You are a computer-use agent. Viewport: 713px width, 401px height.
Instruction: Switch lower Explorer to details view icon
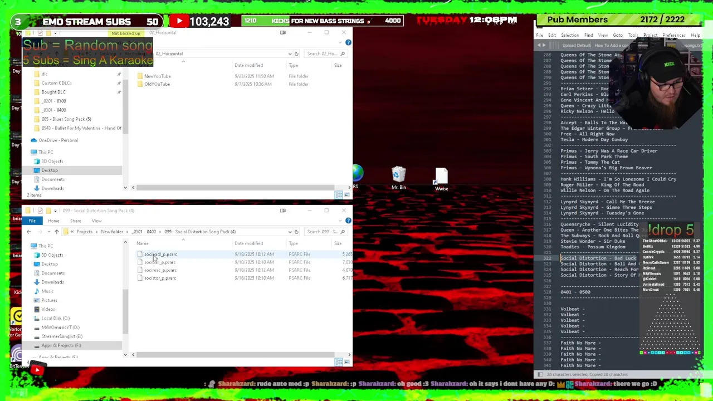pyautogui.click(x=339, y=362)
